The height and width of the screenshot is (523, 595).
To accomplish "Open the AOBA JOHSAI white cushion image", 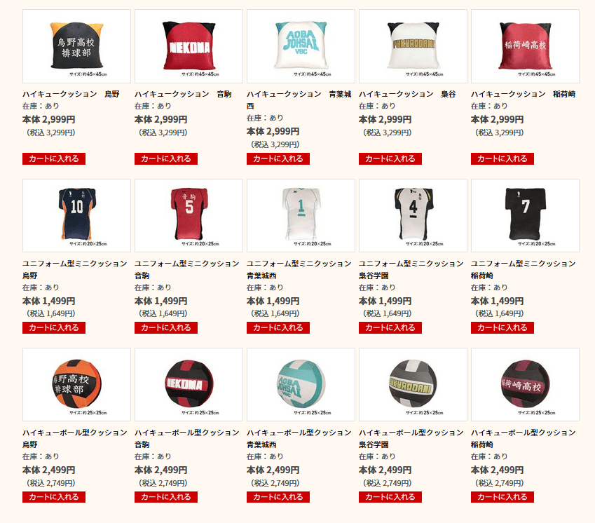I will 301,46.
